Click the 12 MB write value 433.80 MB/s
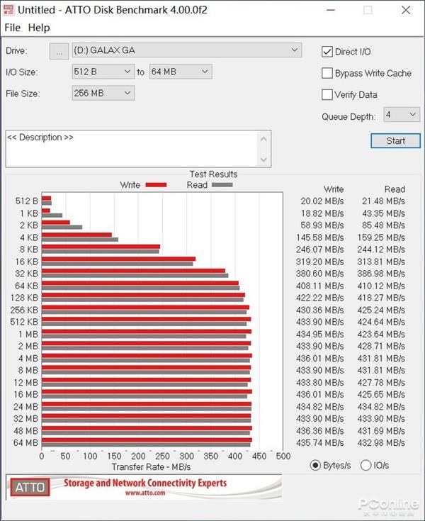Viewport: 425px width, 521px height. [320, 383]
